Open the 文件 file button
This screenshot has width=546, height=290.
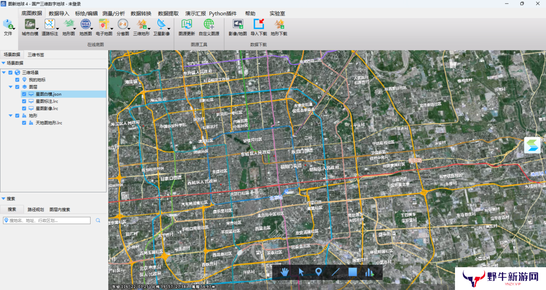tap(8, 27)
